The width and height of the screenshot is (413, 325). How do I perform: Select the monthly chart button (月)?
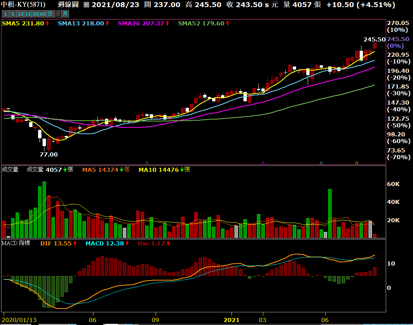(65, 14)
